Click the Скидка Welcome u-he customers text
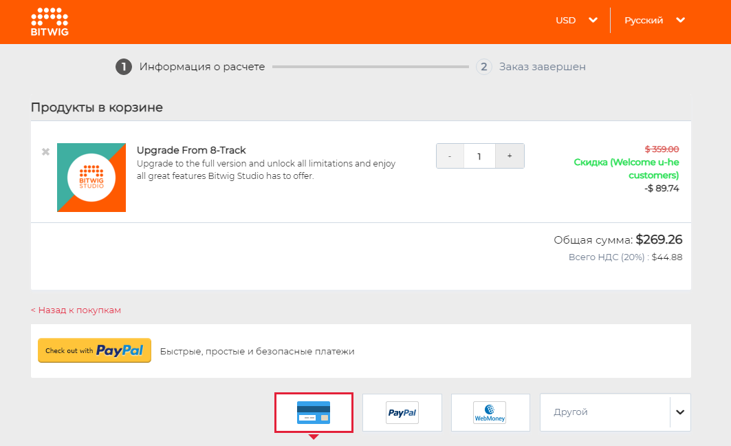 pyautogui.click(x=626, y=169)
